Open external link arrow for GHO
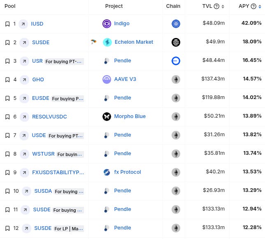265x239 pixels. (x=24, y=80)
